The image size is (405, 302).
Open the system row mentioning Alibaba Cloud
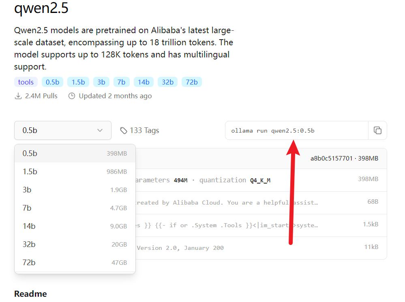click(x=261, y=203)
